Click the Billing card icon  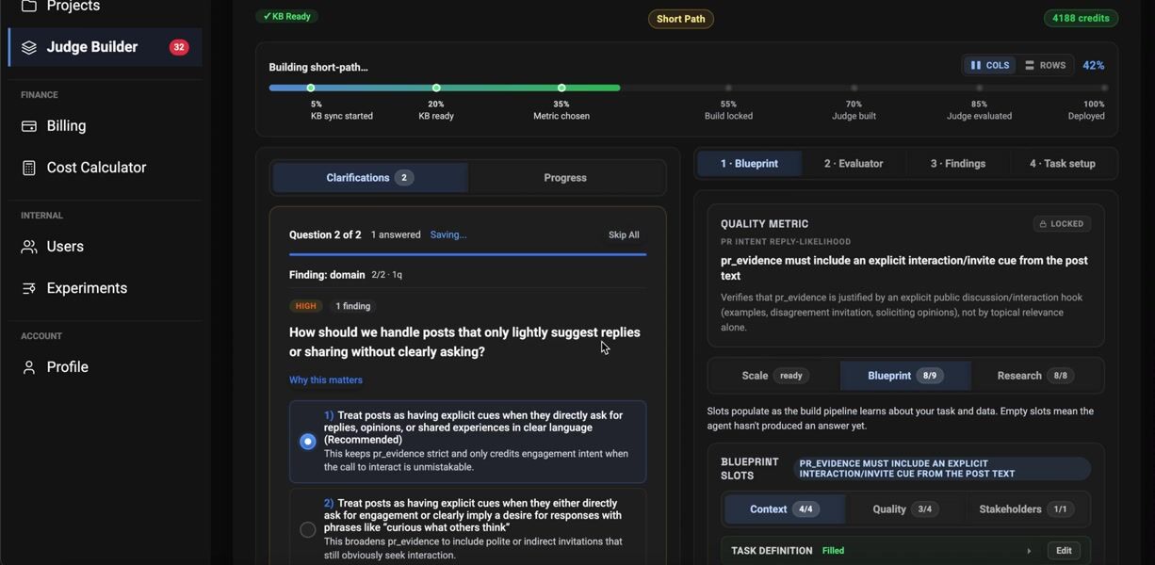pos(29,126)
